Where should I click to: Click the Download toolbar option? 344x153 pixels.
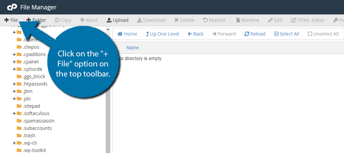point(151,20)
